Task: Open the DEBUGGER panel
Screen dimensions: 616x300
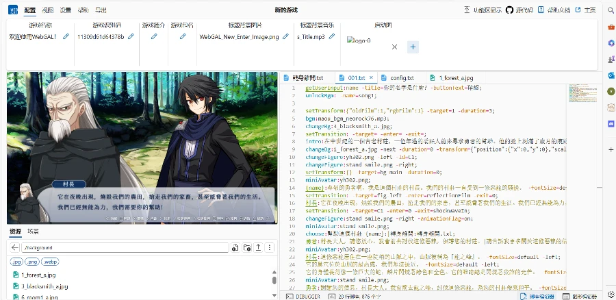Action: tap(303, 297)
